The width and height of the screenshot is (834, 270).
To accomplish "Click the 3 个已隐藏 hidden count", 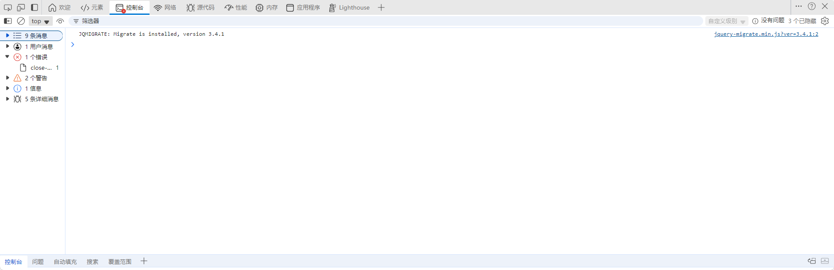I will [x=802, y=21].
